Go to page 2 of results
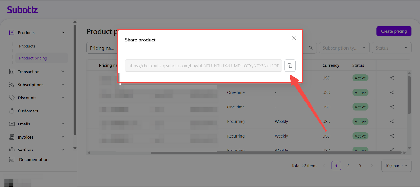This screenshot has width=420, height=187. (x=348, y=166)
